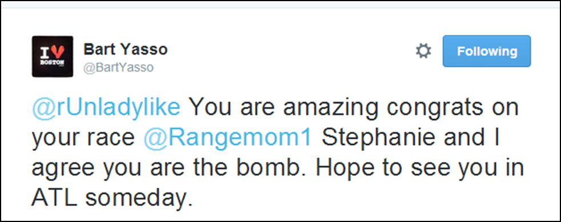Expand user actions menu via the gear

click(423, 51)
